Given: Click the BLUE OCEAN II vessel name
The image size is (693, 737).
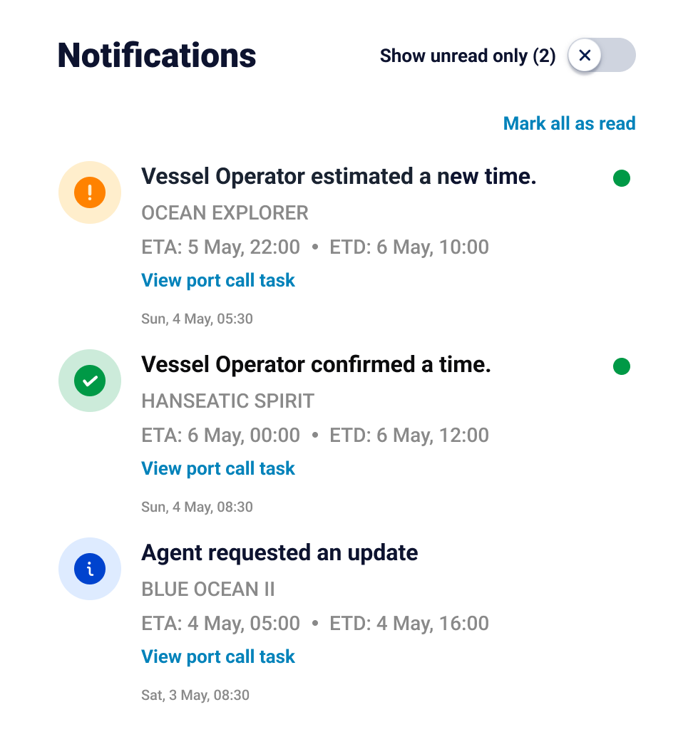Looking at the screenshot, I should [208, 589].
